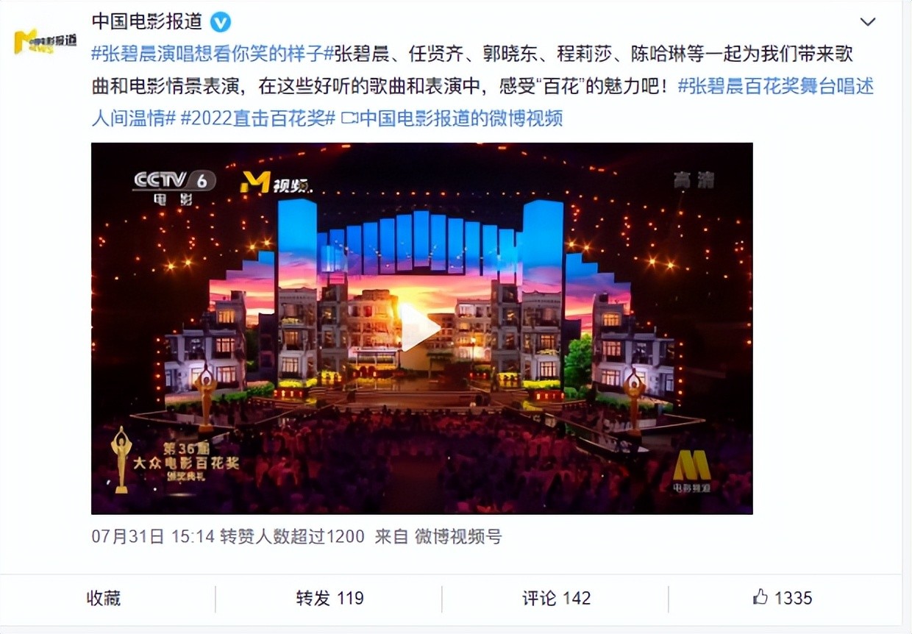
Task: Click the golden trophy statue icon bottom left
Action: (x=121, y=459)
